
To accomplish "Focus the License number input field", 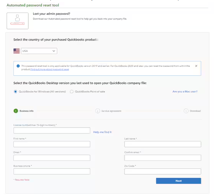I will tap(52, 131).
